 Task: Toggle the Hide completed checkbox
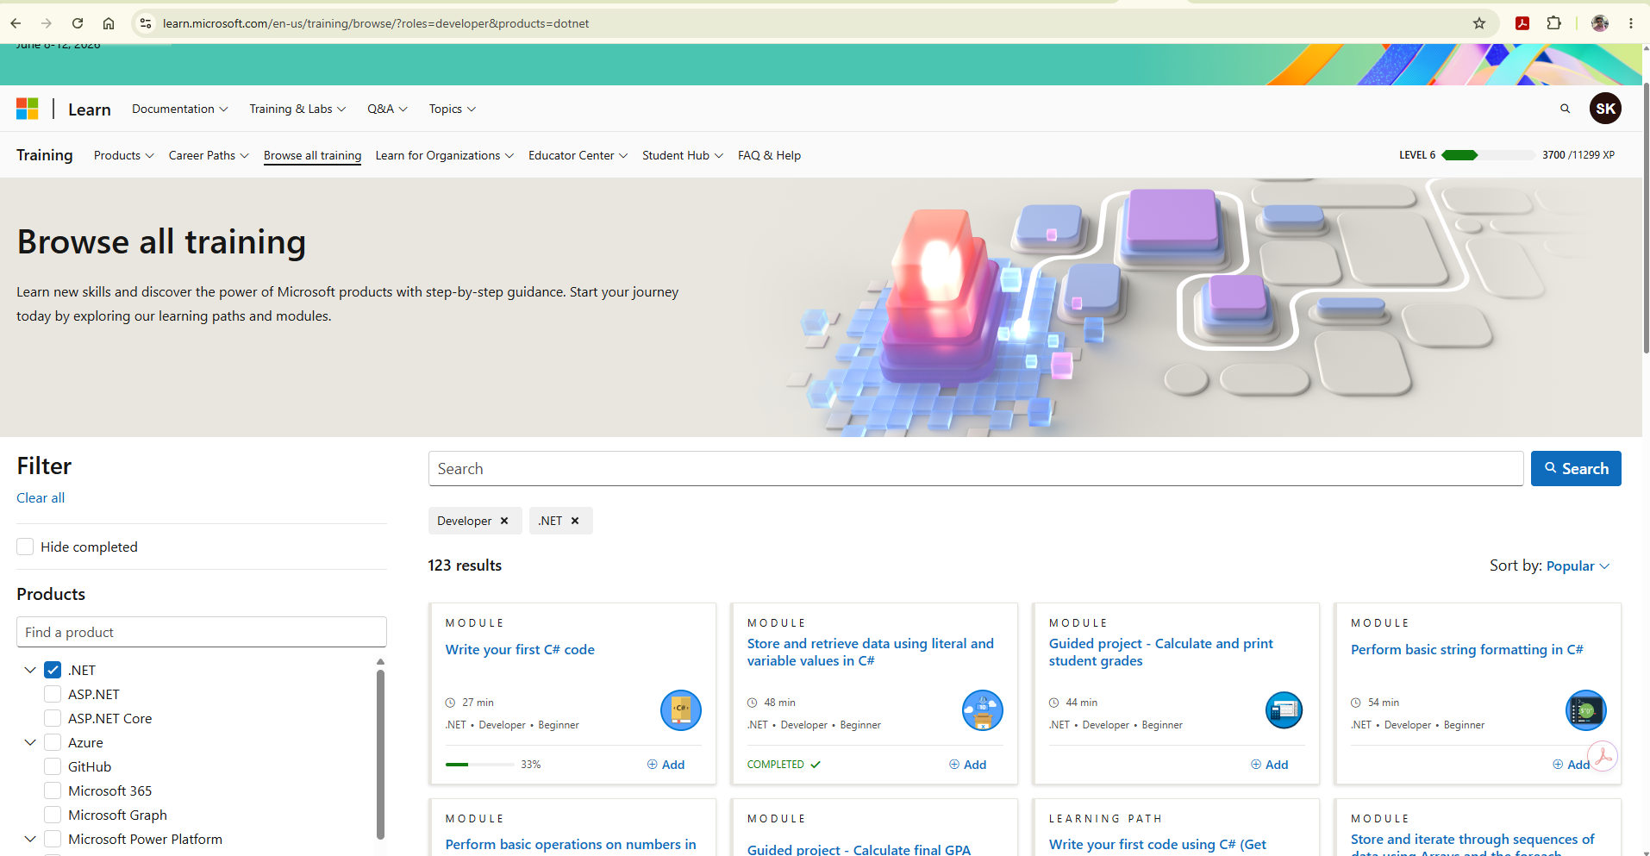point(25,547)
